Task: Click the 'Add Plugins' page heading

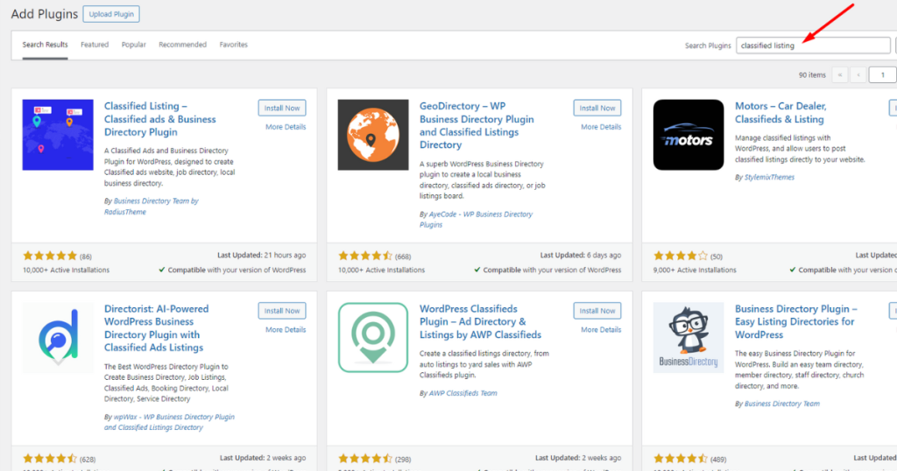Action: pyautogui.click(x=45, y=14)
